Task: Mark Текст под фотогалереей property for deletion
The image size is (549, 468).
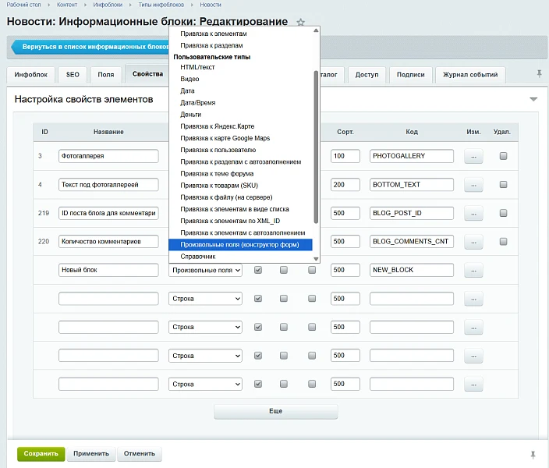Action: pos(503,184)
